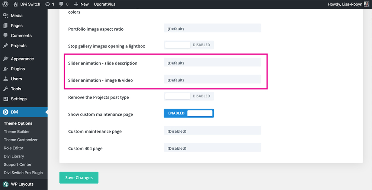Click Howdy, Lisa-Robyn account text
The width and height of the screenshot is (372, 190).
pyautogui.click(x=345, y=4)
